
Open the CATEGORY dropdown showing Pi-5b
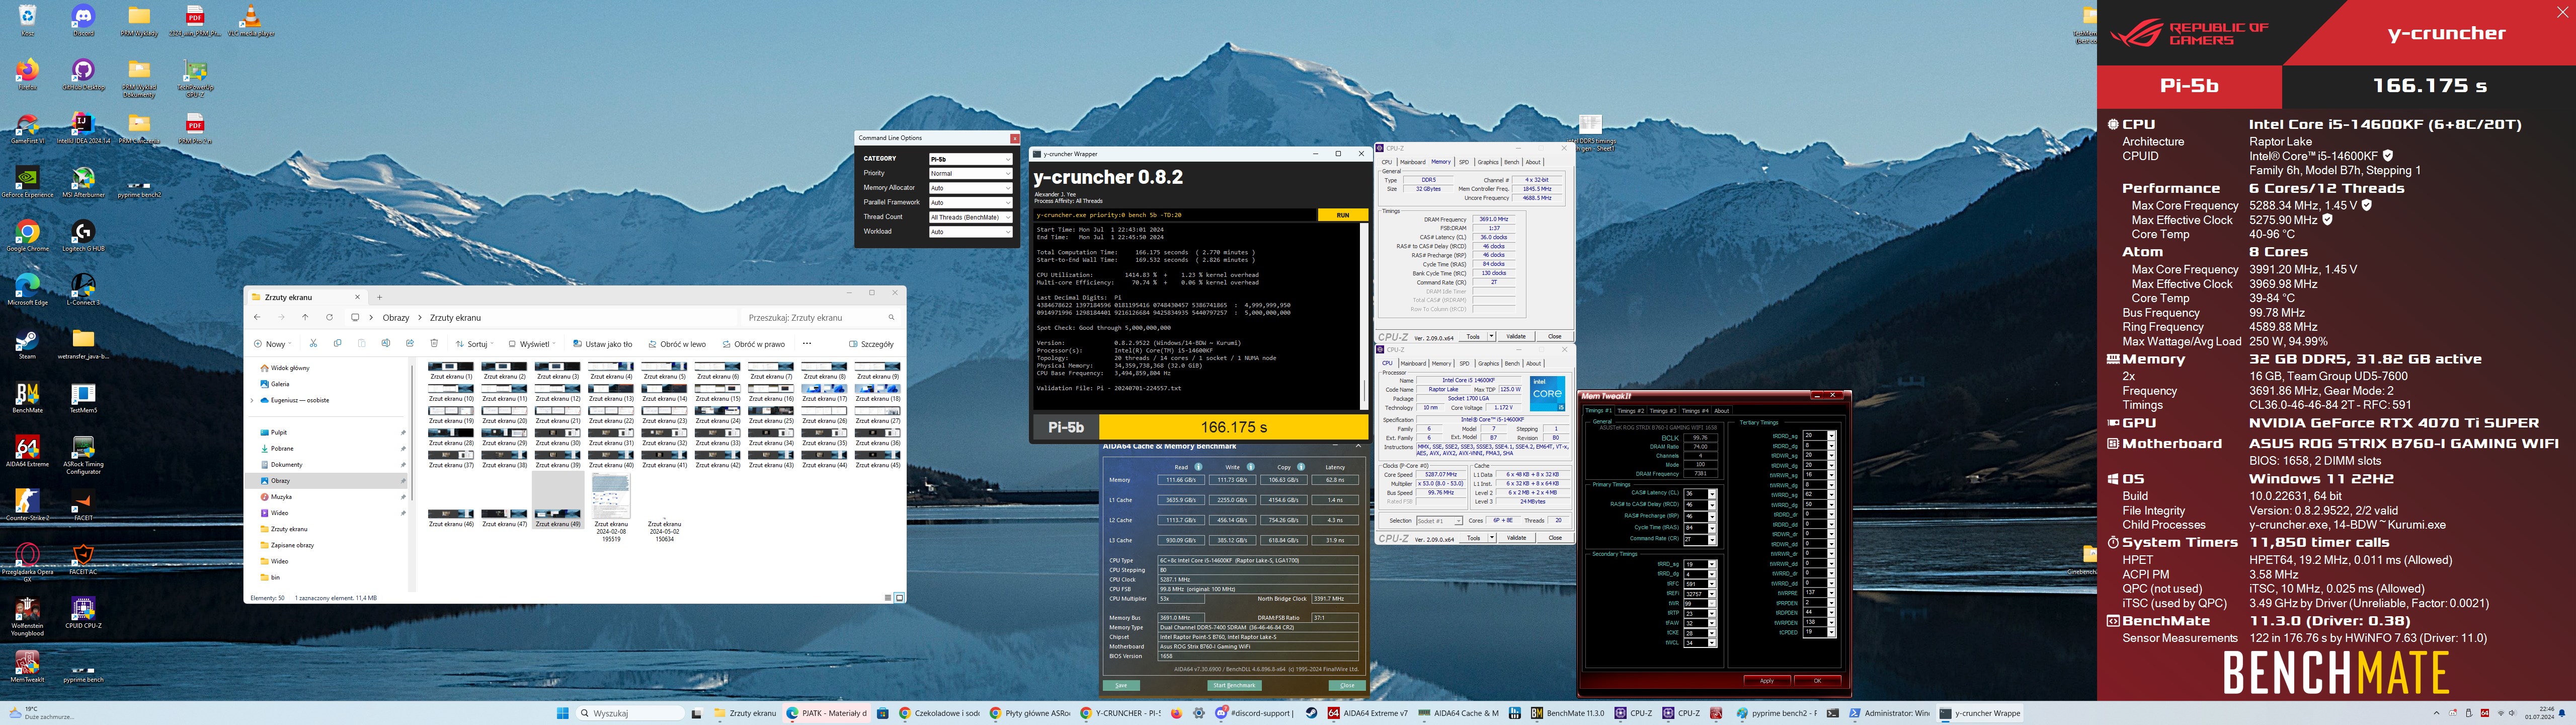coord(970,159)
